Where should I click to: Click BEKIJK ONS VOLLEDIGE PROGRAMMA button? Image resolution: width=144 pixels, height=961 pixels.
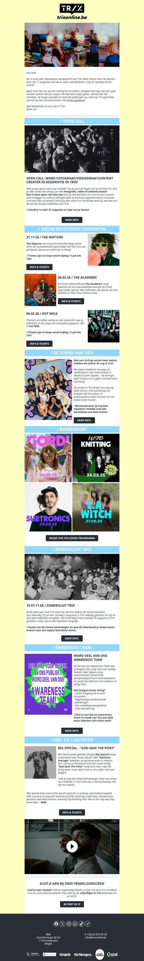pyautogui.click(x=72, y=538)
